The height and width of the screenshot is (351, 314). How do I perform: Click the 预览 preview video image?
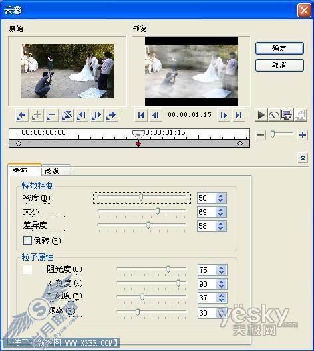[192, 71]
